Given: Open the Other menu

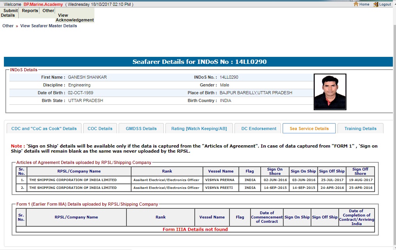Looking at the screenshot, I should [x=48, y=11].
